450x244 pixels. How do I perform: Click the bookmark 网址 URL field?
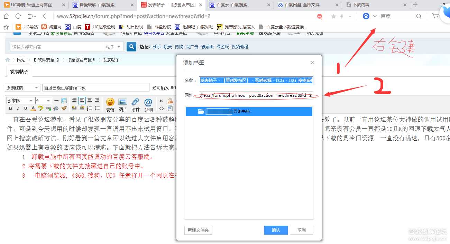(x=256, y=95)
